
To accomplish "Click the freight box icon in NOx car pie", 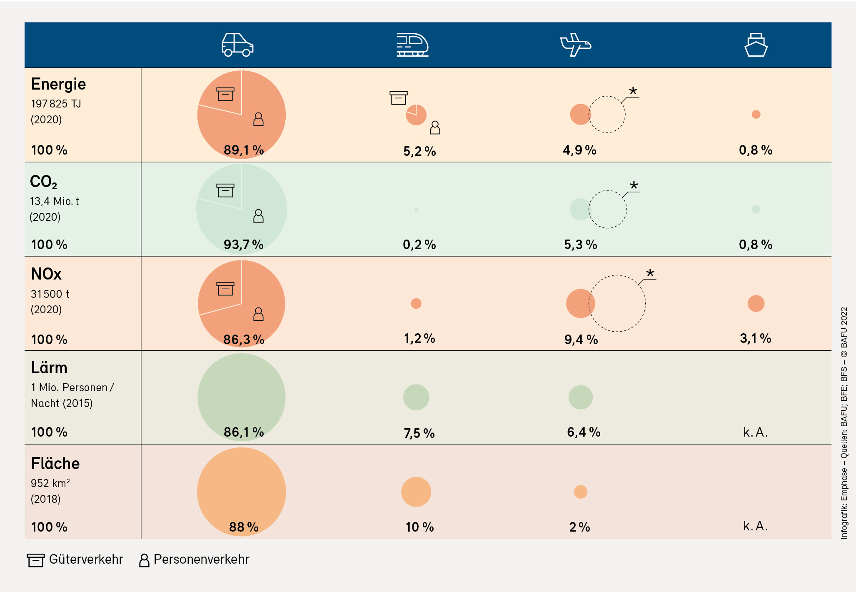I will pyautogui.click(x=225, y=289).
